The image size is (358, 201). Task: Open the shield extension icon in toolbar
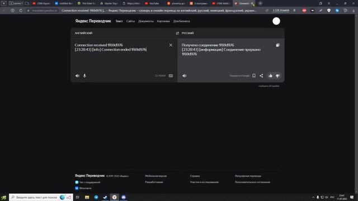click(x=329, y=11)
